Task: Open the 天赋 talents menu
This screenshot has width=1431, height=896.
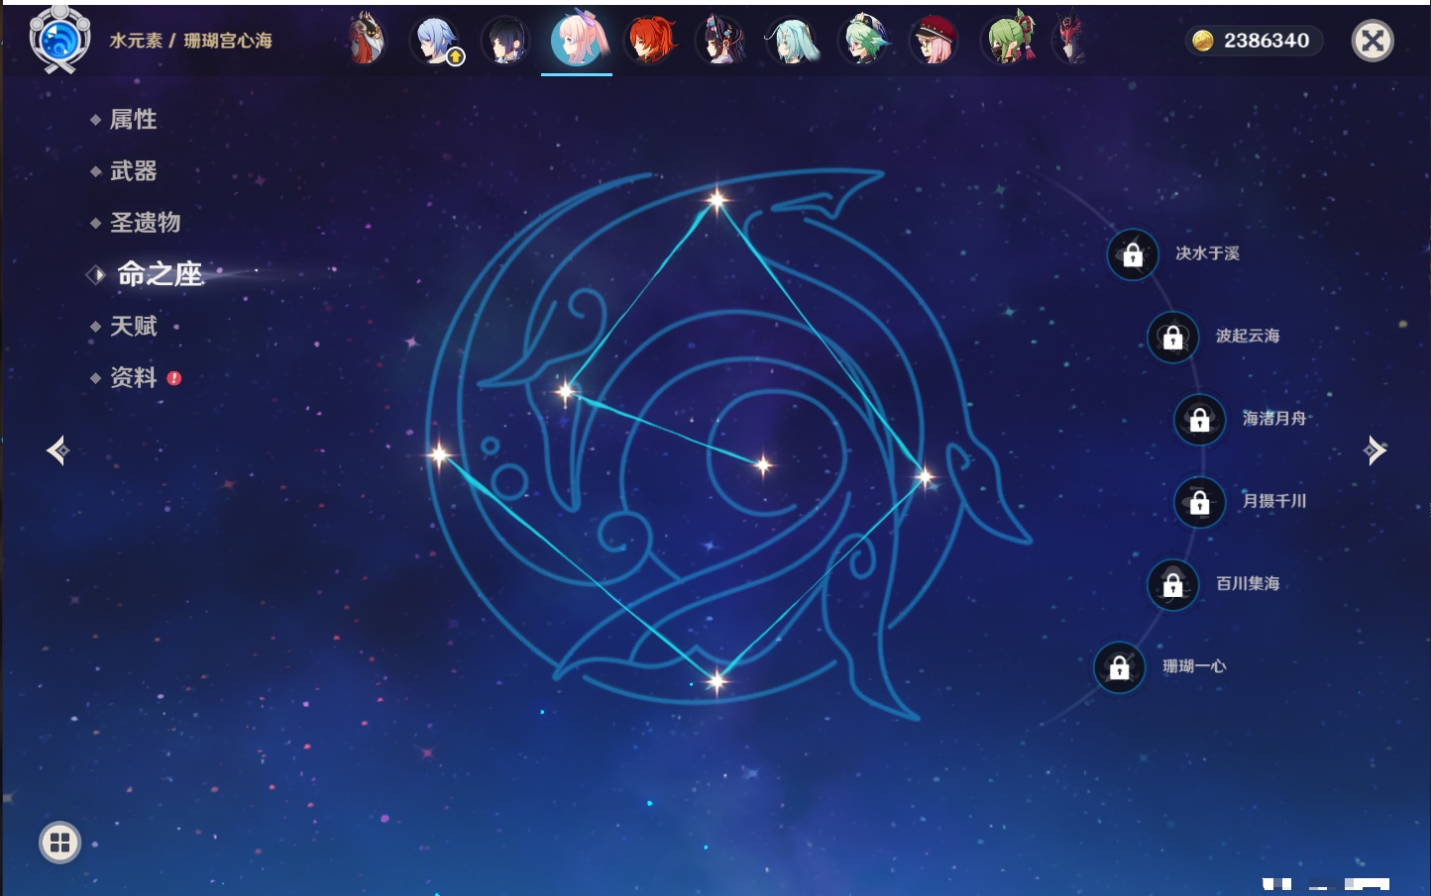Action: click(133, 326)
